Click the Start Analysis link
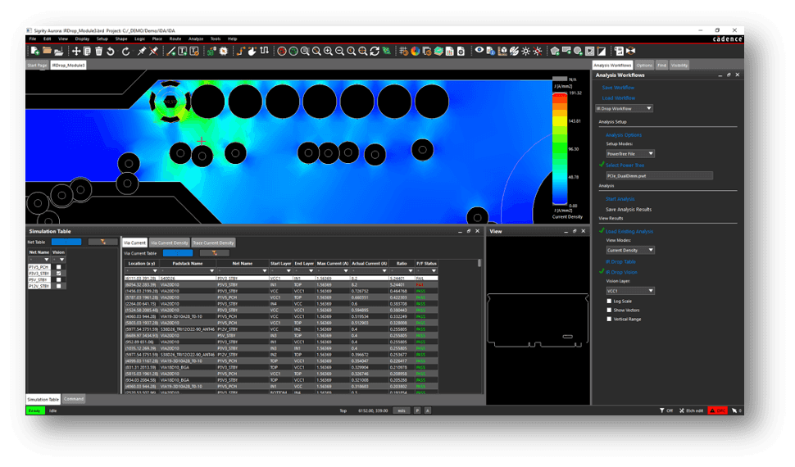 (x=620, y=199)
